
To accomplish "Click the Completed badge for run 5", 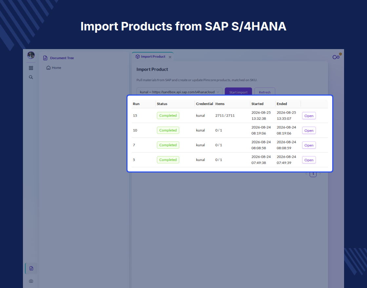I will pyautogui.click(x=168, y=160).
